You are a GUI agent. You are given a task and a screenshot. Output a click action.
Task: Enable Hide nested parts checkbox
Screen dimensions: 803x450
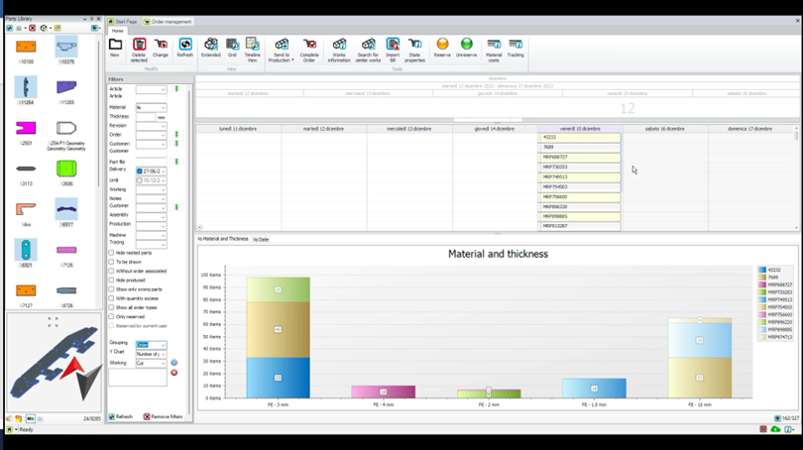pos(111,253)
